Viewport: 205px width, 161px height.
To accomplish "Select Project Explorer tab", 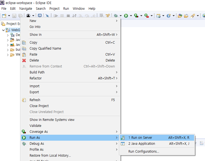I will (x=11, y=24).
